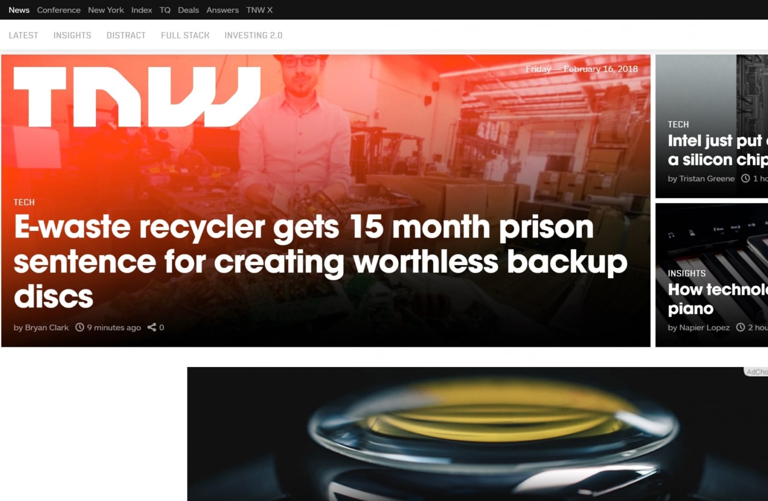The width and height of the screenshot is (768, 501).
Task: Select the FULL STACK tab
Action: pos(185,35)
